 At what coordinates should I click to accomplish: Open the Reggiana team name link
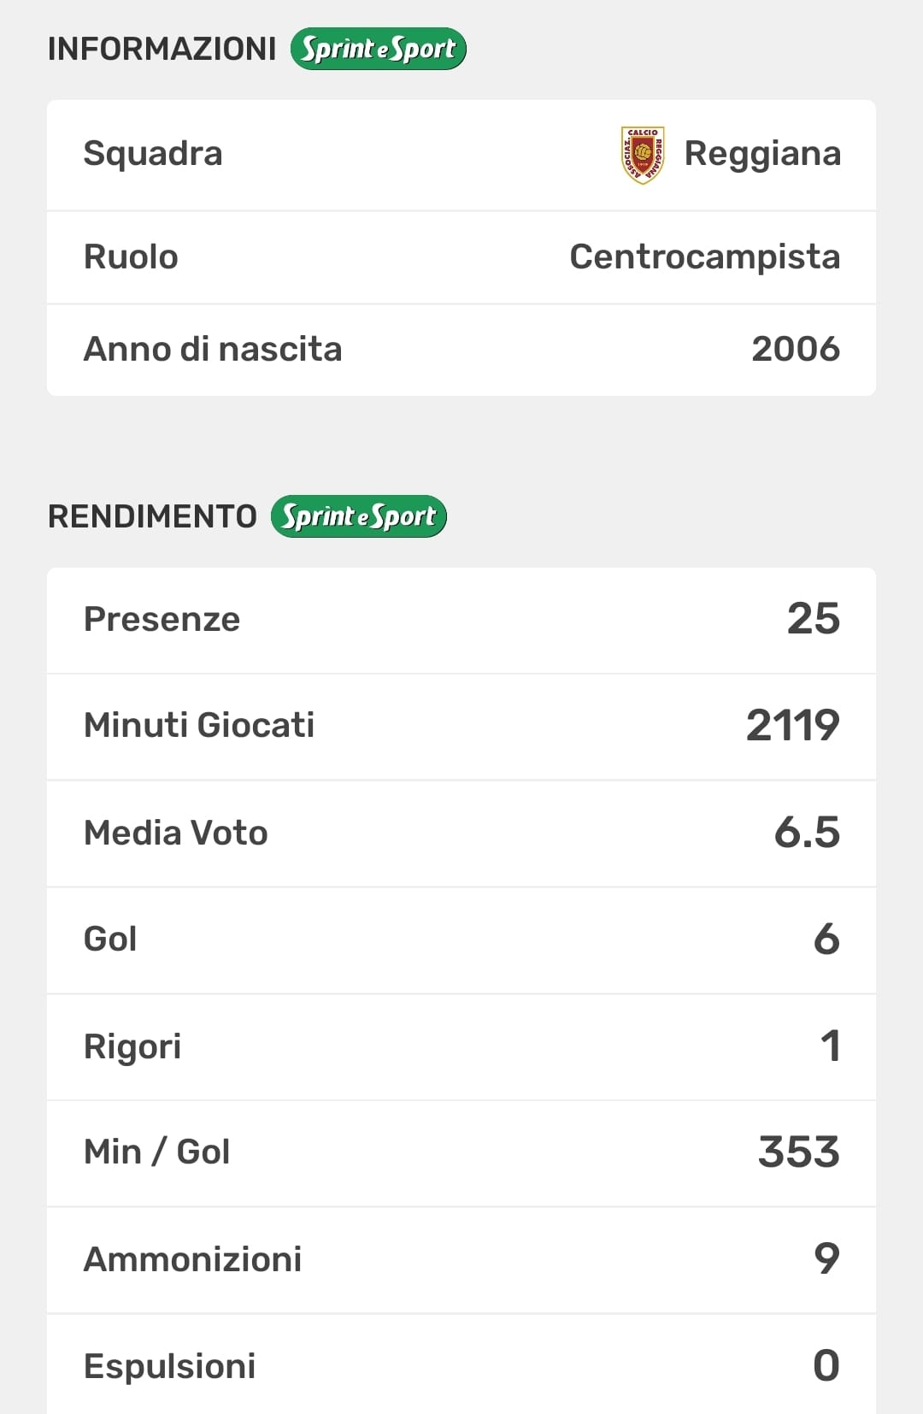[762, 154]
